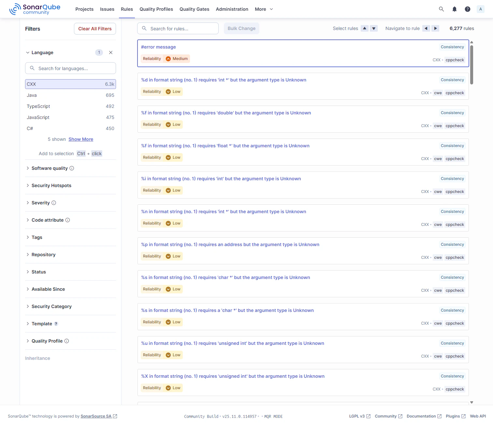Open the help question mark icon
The image size is (493, 427).
[x=468, y=9]
